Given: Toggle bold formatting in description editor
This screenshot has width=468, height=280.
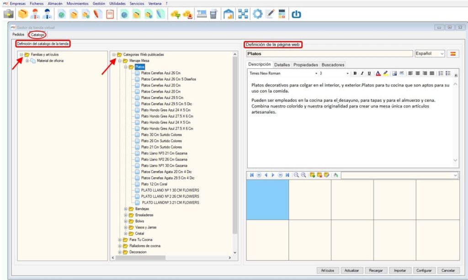Looking at the screenshot, I should (x=355, y=73).
